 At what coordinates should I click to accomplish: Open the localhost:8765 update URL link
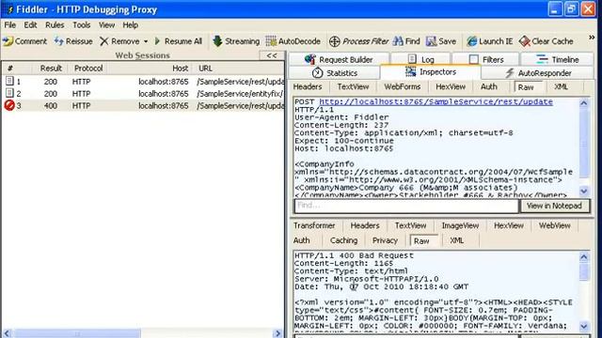436,102
